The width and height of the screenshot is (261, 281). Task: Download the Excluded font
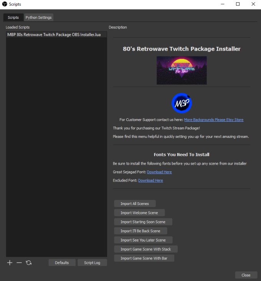[x=150, y=180]
